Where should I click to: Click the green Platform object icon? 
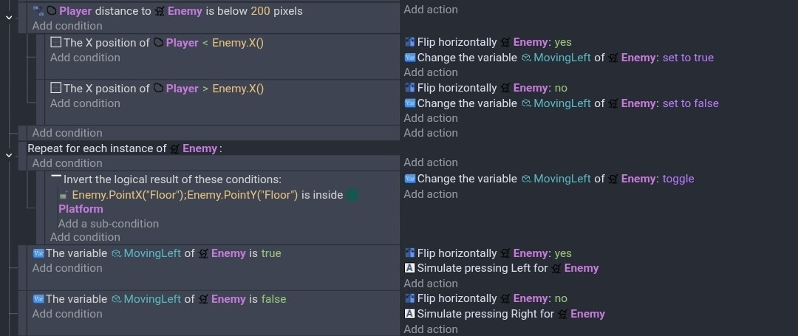tap(352, 195)
